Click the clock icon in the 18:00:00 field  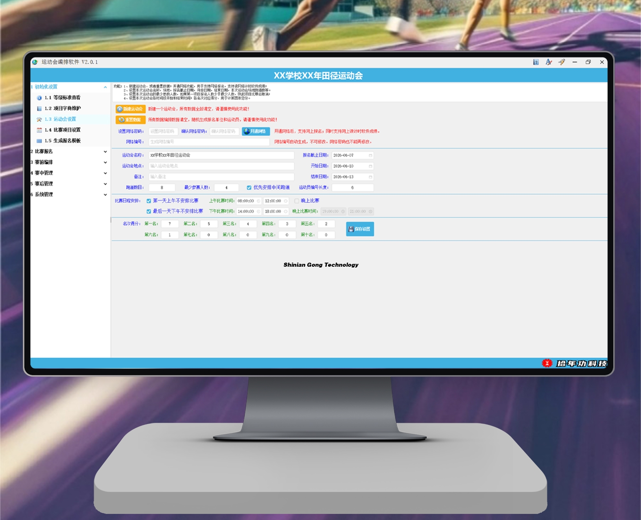pos(286,211)
